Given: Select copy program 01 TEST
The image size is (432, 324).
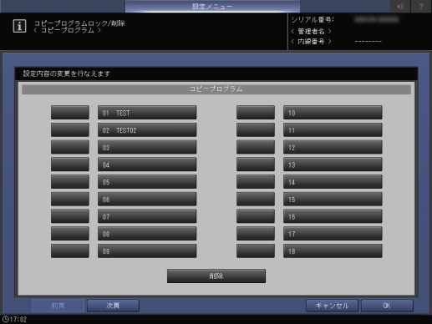Looking at the screenshot, I should 147,113.
